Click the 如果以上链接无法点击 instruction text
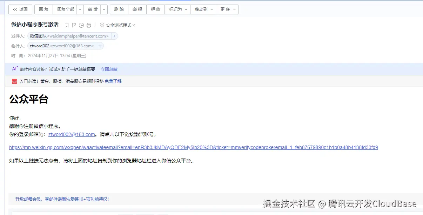 pyautogui.click(x=101, y=161)
